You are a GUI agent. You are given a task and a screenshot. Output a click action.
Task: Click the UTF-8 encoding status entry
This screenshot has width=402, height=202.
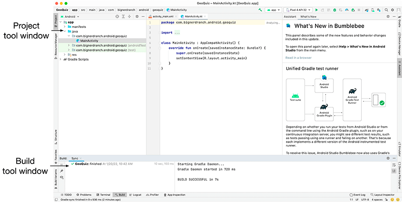coord(365,199)
